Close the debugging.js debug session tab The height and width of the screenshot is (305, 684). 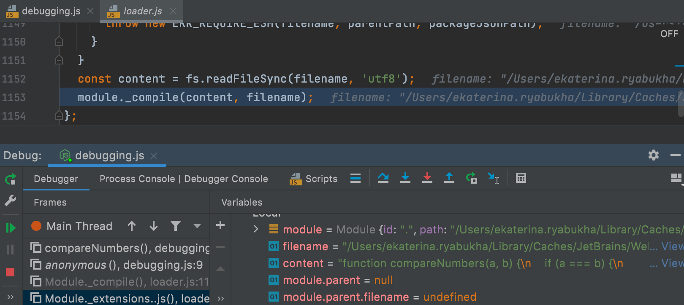click(154, 156)
